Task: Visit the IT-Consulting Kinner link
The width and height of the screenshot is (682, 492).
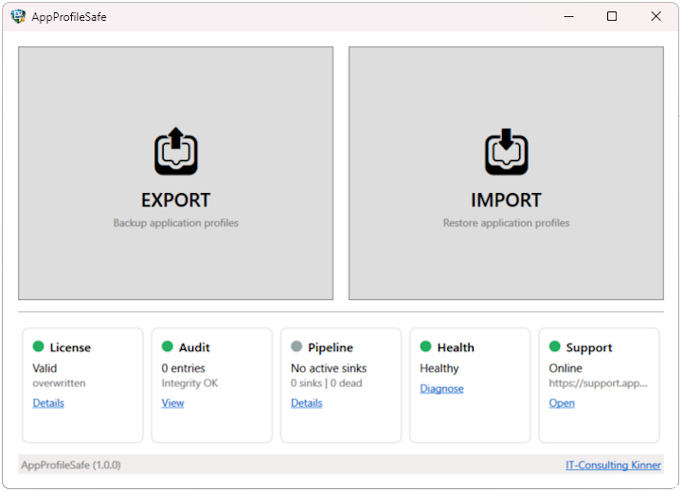Action: tap(613, 466)
